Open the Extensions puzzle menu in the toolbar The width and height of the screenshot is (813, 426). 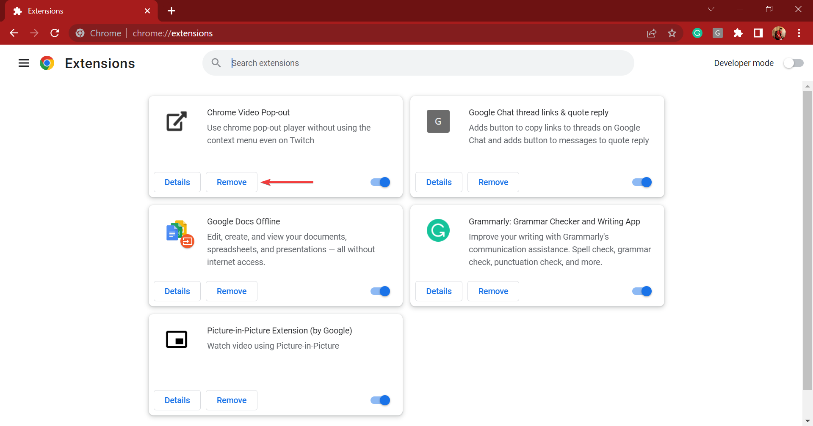coord(738,33)
